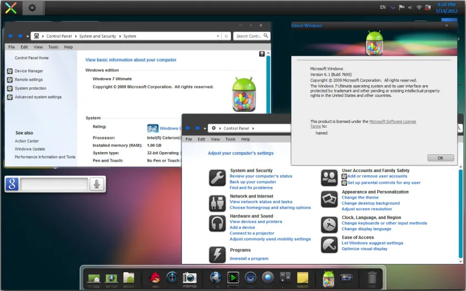Open the Uninstall a program link

click(249, 258)
